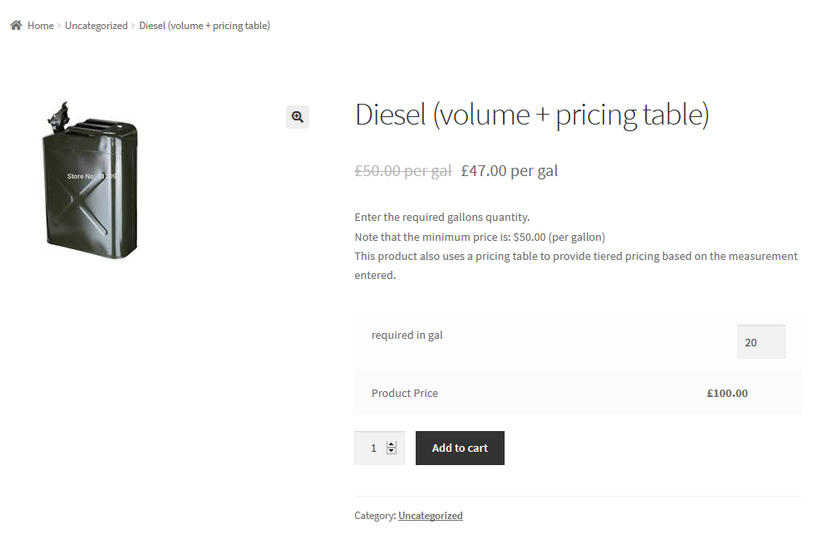Click the £100.00 calculated product price

point(727,394)
